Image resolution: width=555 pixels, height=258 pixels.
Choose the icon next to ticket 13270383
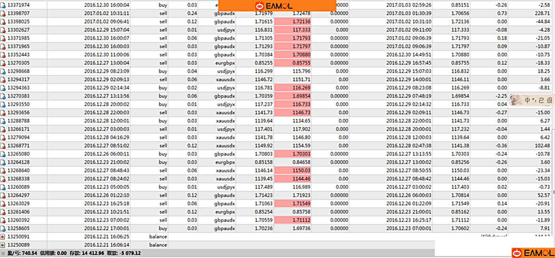click(3, 96)
